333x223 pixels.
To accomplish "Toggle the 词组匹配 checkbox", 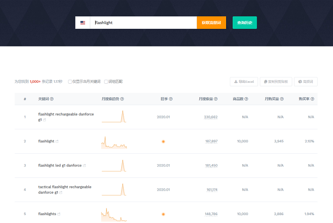I will (x=106, y=82).
